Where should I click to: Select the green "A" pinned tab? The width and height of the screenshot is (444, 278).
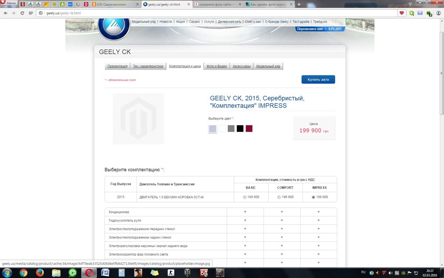(62, 4)
